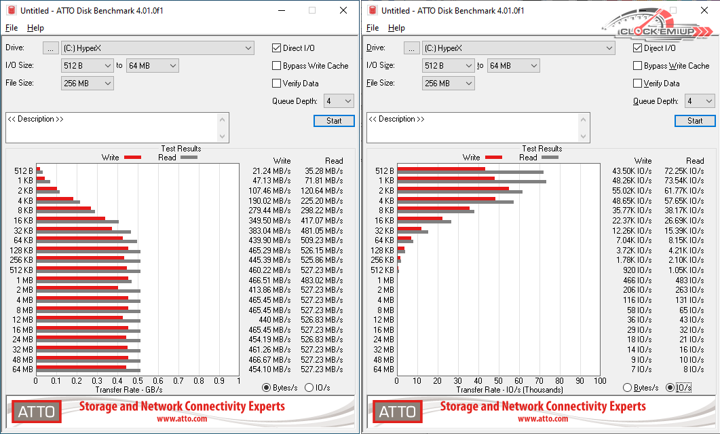The image size is (720, 434).
Task: Close the left ATTO Disk Benchmark window
Action: point(343,10)
